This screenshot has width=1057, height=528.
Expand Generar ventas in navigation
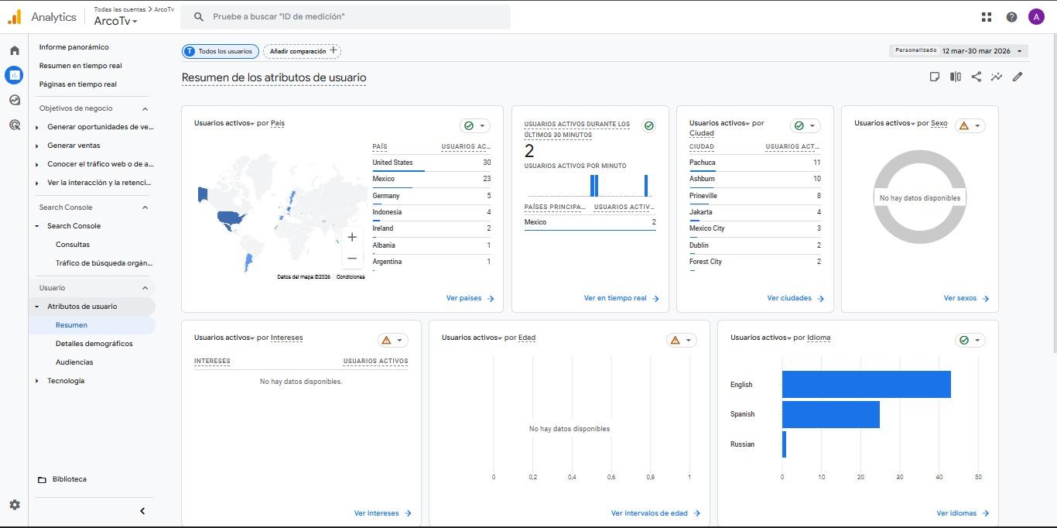click(x=37, y=146)
